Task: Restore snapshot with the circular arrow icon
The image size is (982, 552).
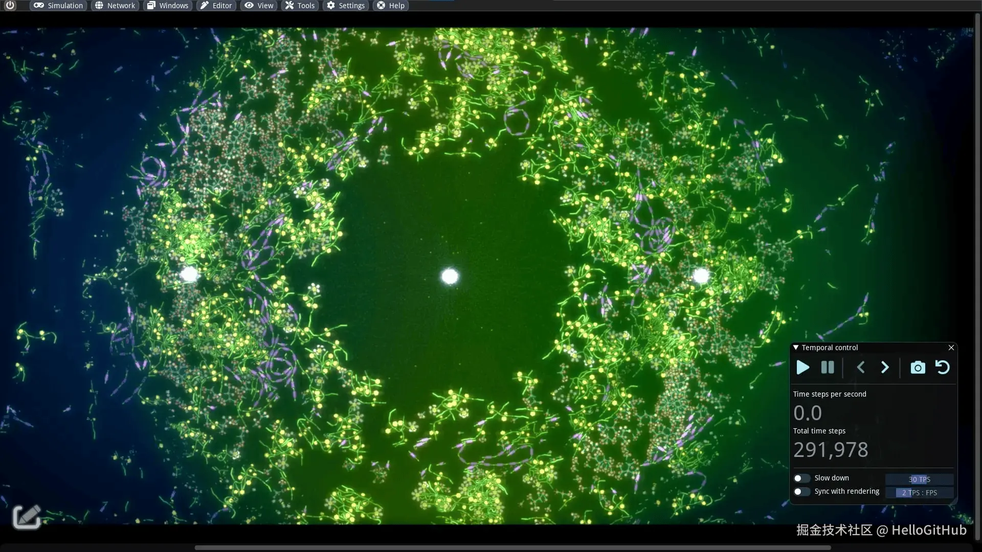Action: click(x=942, y=367)
